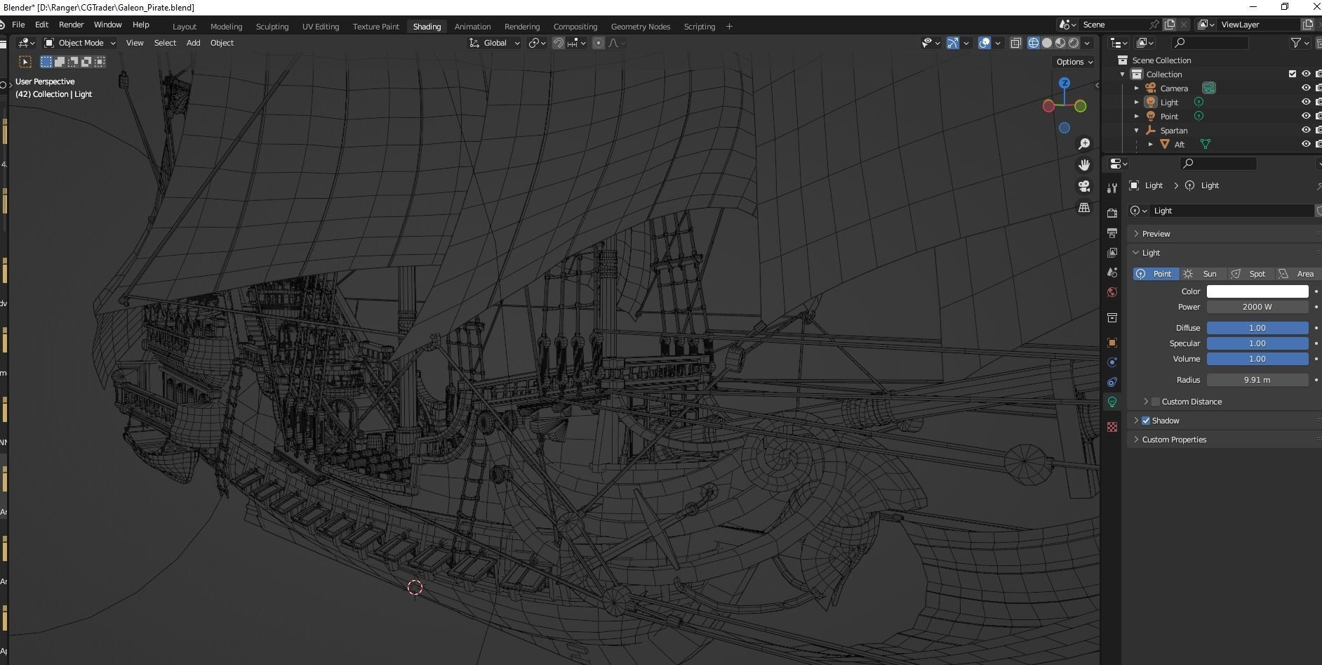Image resolution: width=1322 pixels, height=665 pixels.
Task: Expand the Aft tree item
Action: tap(1151, 144)
